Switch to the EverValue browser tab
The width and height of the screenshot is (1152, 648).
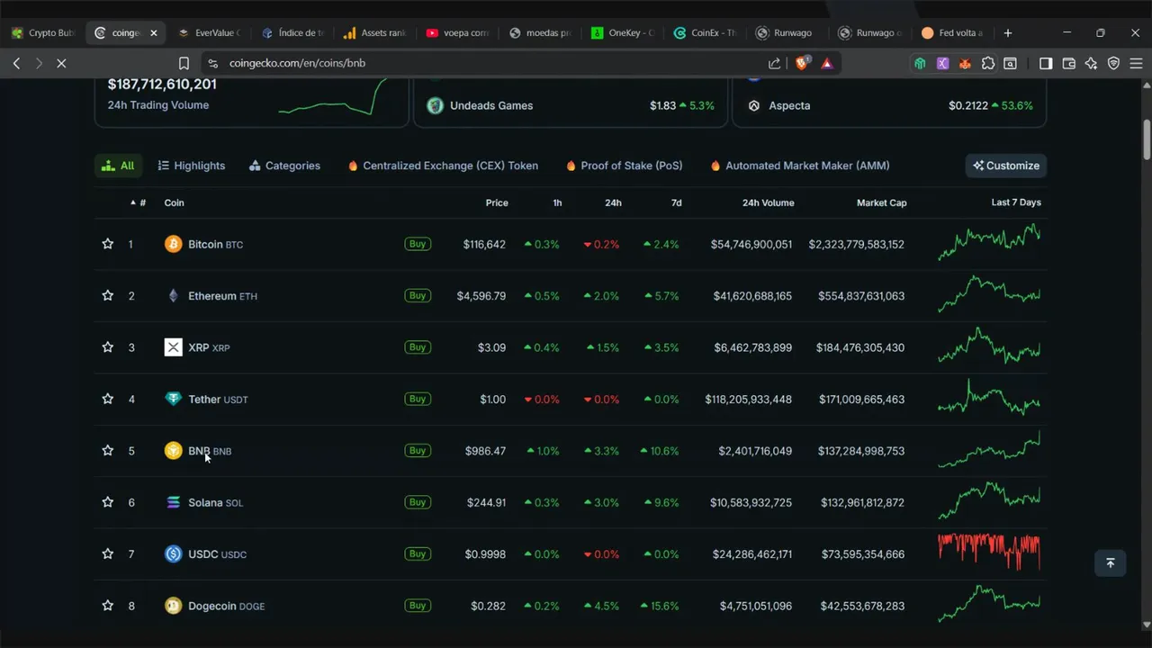pyautogui.click(x=209, y=33)
